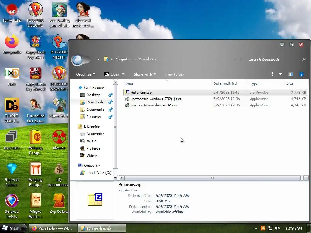Open Explorer help question mark icon
Image resolution: width=311 pixels, height=233 pixels.
pyautogui.click(x=302, y=74)
